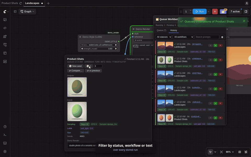This screenshot has width=251, height=157.
Task: Open the 7 active jobs button
Action: coord(235,12)
